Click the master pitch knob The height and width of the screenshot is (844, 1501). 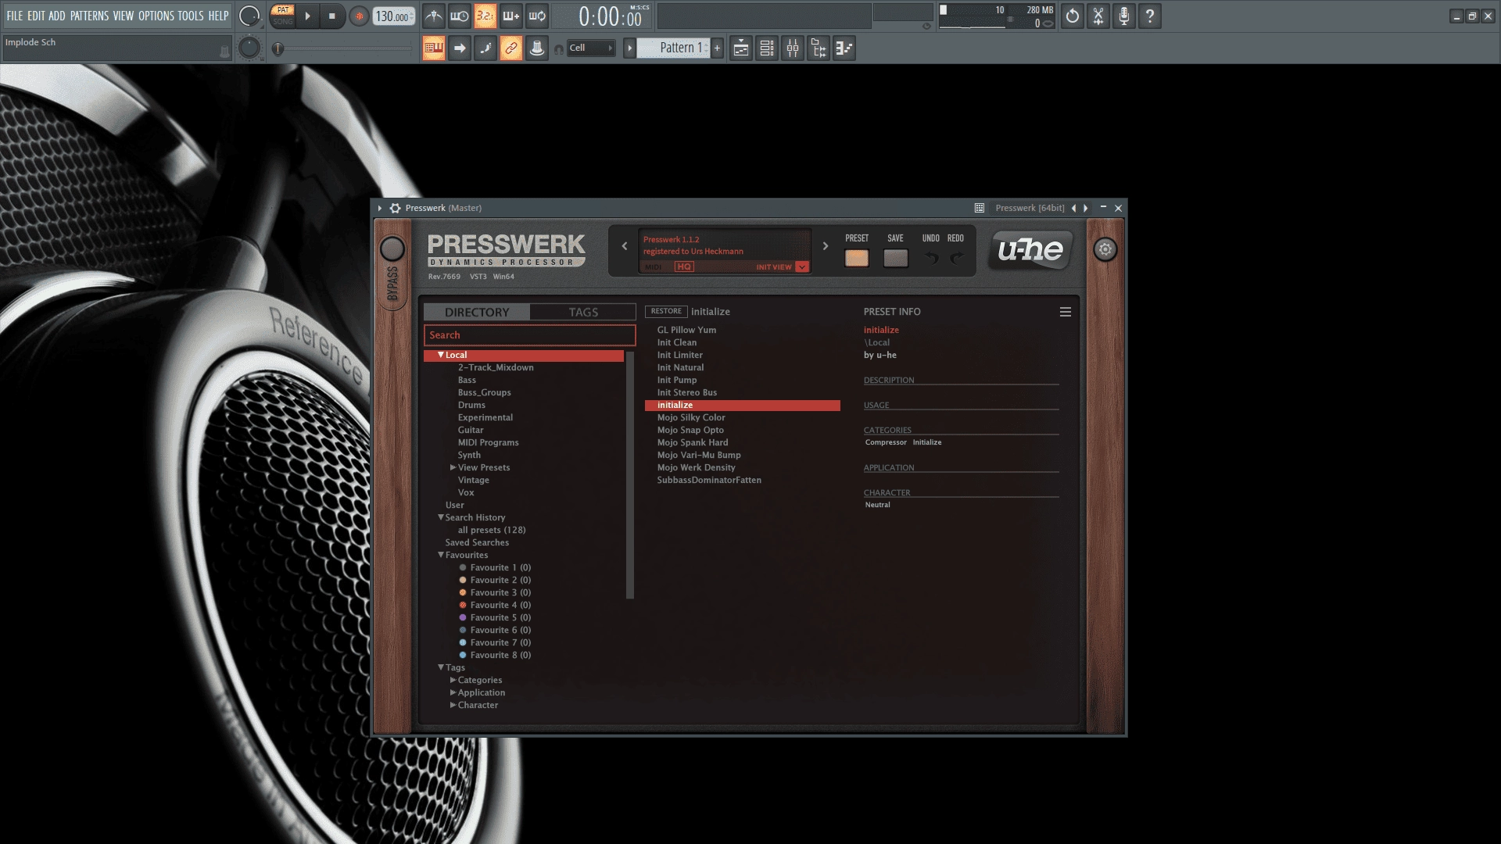pyautogui.click(x=249, y=48)
